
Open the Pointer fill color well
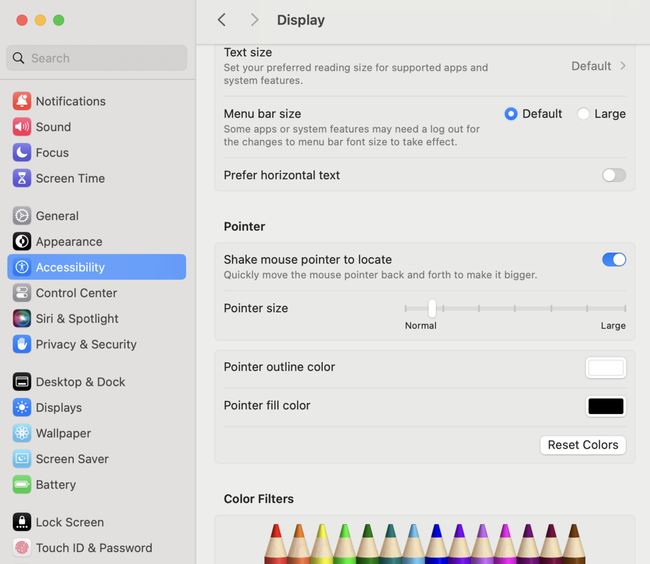click(x=606, y=406)
